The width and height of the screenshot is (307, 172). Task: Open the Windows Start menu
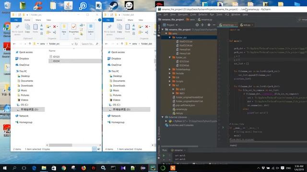pos(5,168)
